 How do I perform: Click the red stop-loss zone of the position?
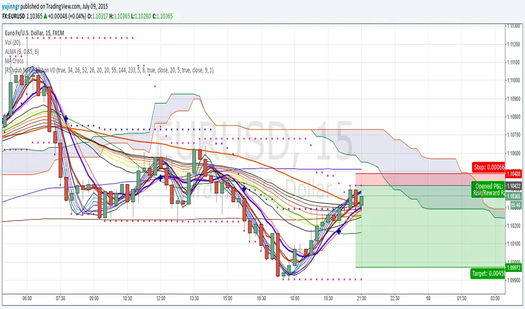coord(430,179)
